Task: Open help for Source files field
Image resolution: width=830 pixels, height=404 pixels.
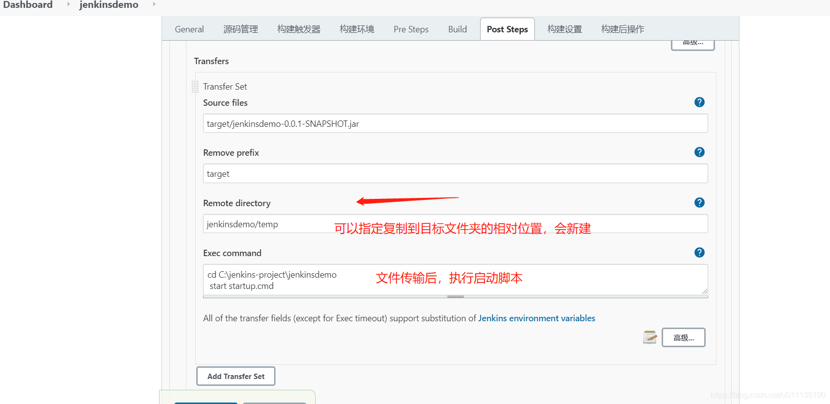Action: point(699,102)
